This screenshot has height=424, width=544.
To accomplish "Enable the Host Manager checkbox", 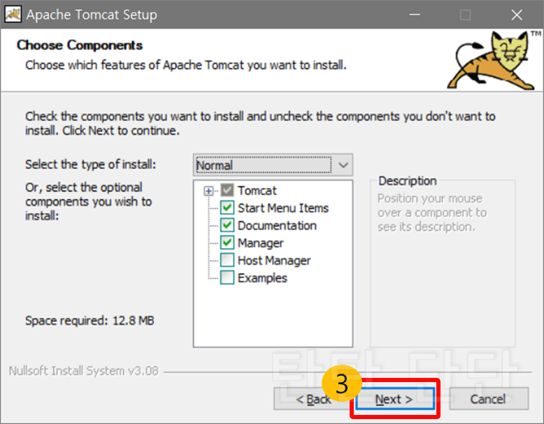I will [227, 260].
